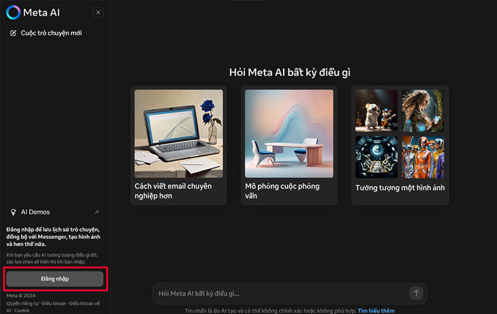Select the Cách viết email chuyên nghiệp hơn card
Viewport: 497px width, 314px height.
pos(179,145)
